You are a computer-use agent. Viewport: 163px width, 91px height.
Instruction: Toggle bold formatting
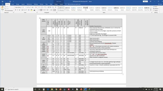(x=16, y=10)
